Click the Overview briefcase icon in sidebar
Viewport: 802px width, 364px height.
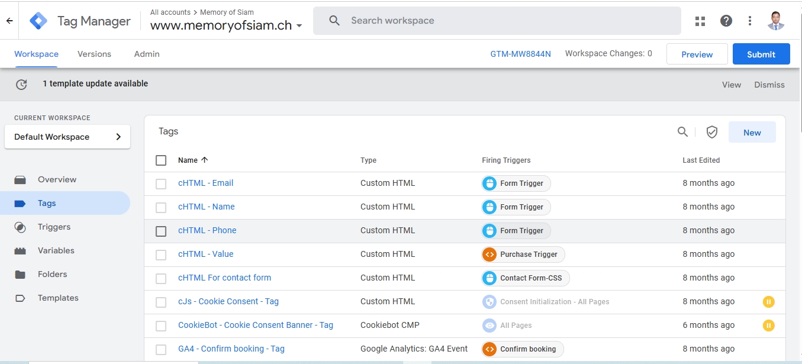click(20, 179)
